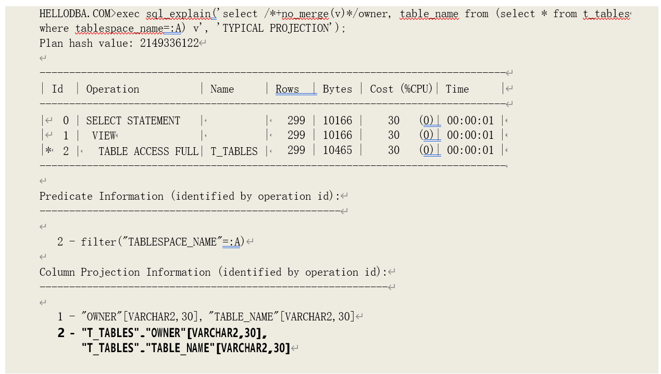The width and height of the screenshot is (661, 374).
Task: Select the Operation column header
Action: click(113, 89)
